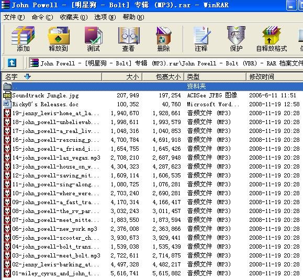Screen dimensions: 303x280
Task: Click the 查看 (View) toolbar icon
Action: pos(129,39)
